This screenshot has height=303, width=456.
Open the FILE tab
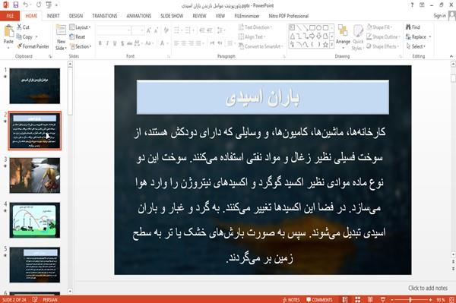point(10,16)
